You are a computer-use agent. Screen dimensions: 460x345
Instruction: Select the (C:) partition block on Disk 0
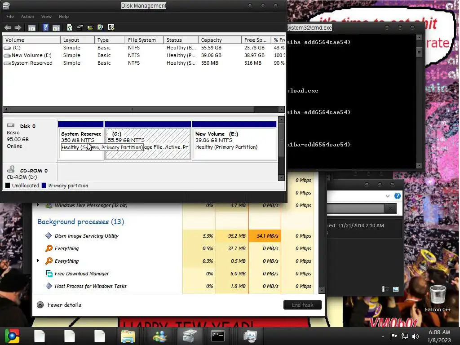(x=148, y=141)
